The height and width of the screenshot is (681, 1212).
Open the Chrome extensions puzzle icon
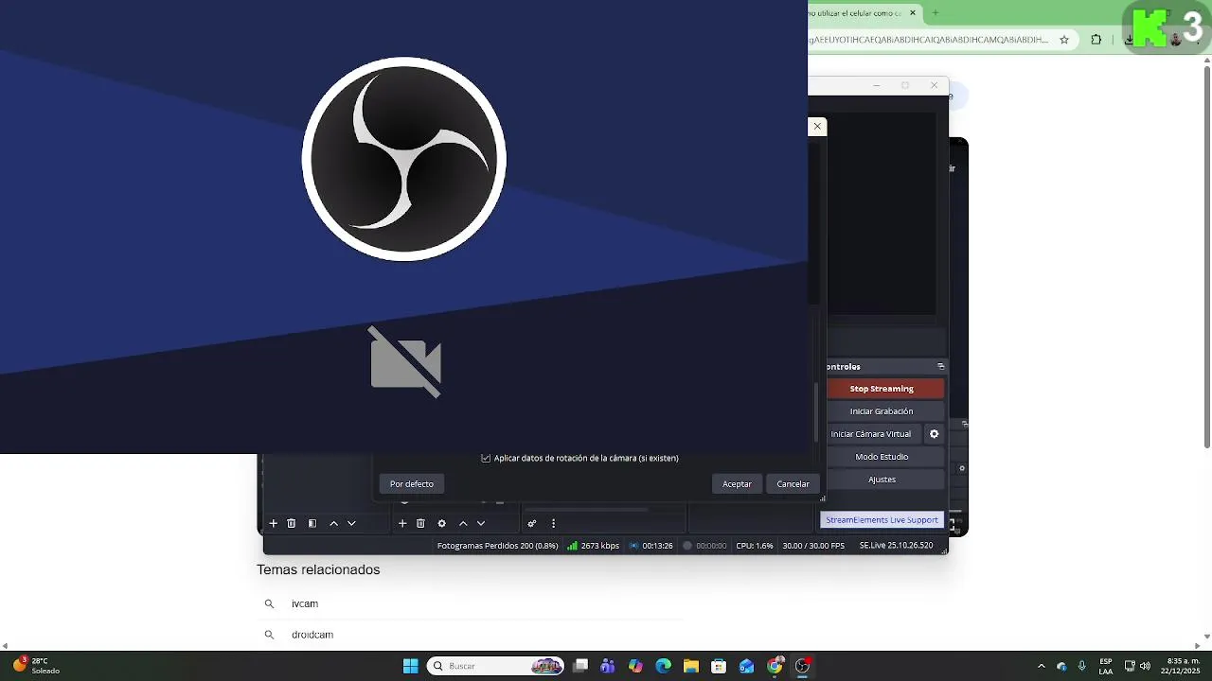[1096, 40]
